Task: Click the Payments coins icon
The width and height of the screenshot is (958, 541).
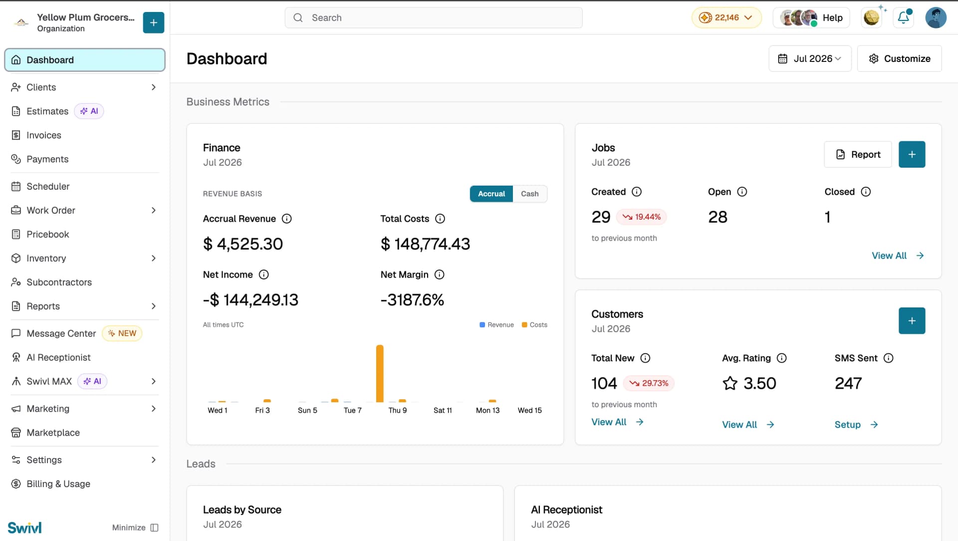Action: click(16, 159)
